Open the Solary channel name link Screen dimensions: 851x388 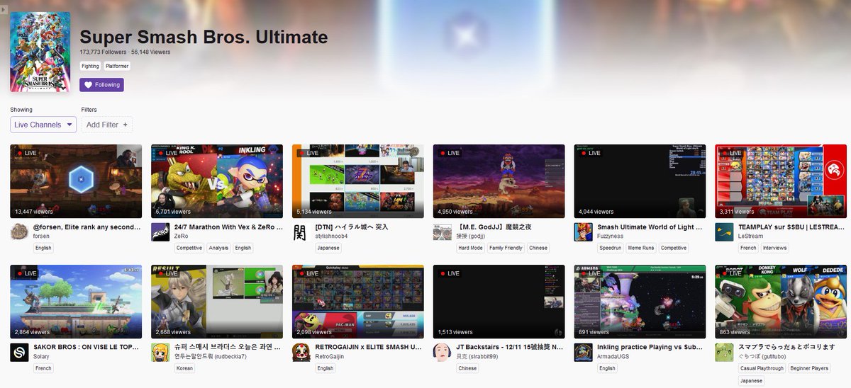(x=41, y=356)
